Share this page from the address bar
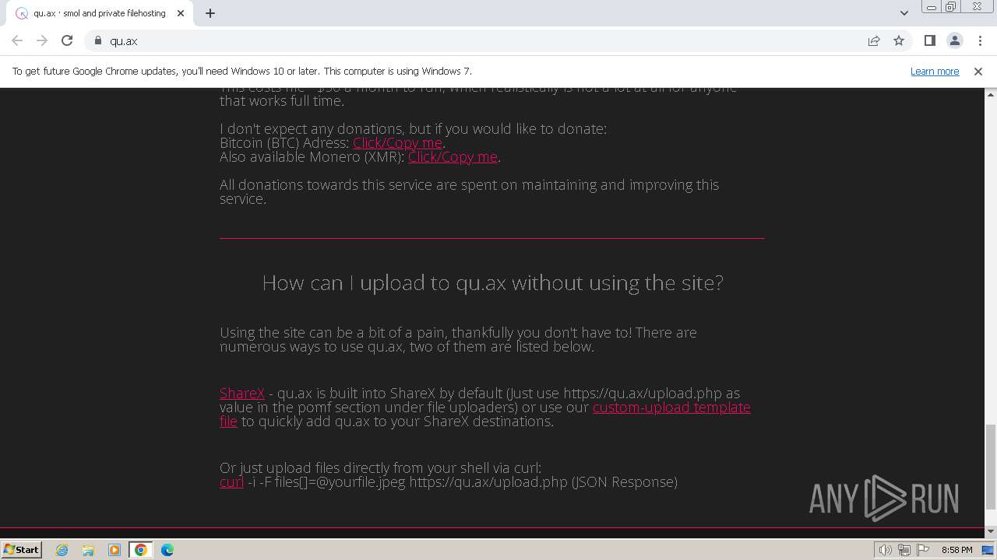 874,40
